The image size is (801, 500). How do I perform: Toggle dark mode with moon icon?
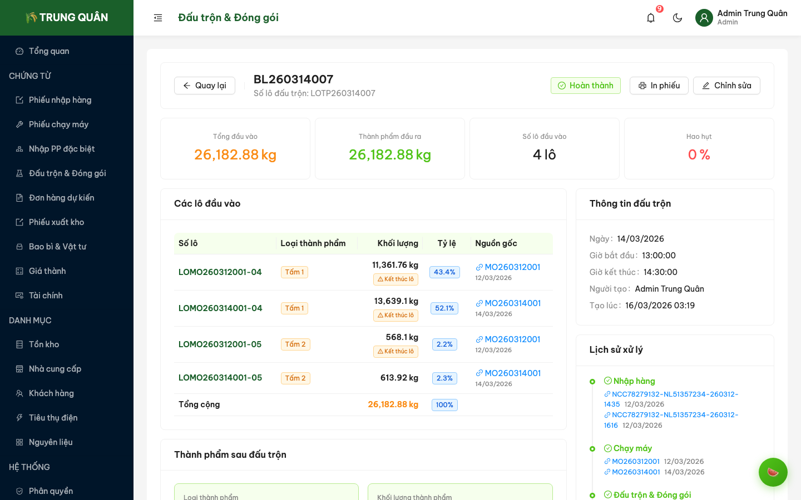point(677,18)
